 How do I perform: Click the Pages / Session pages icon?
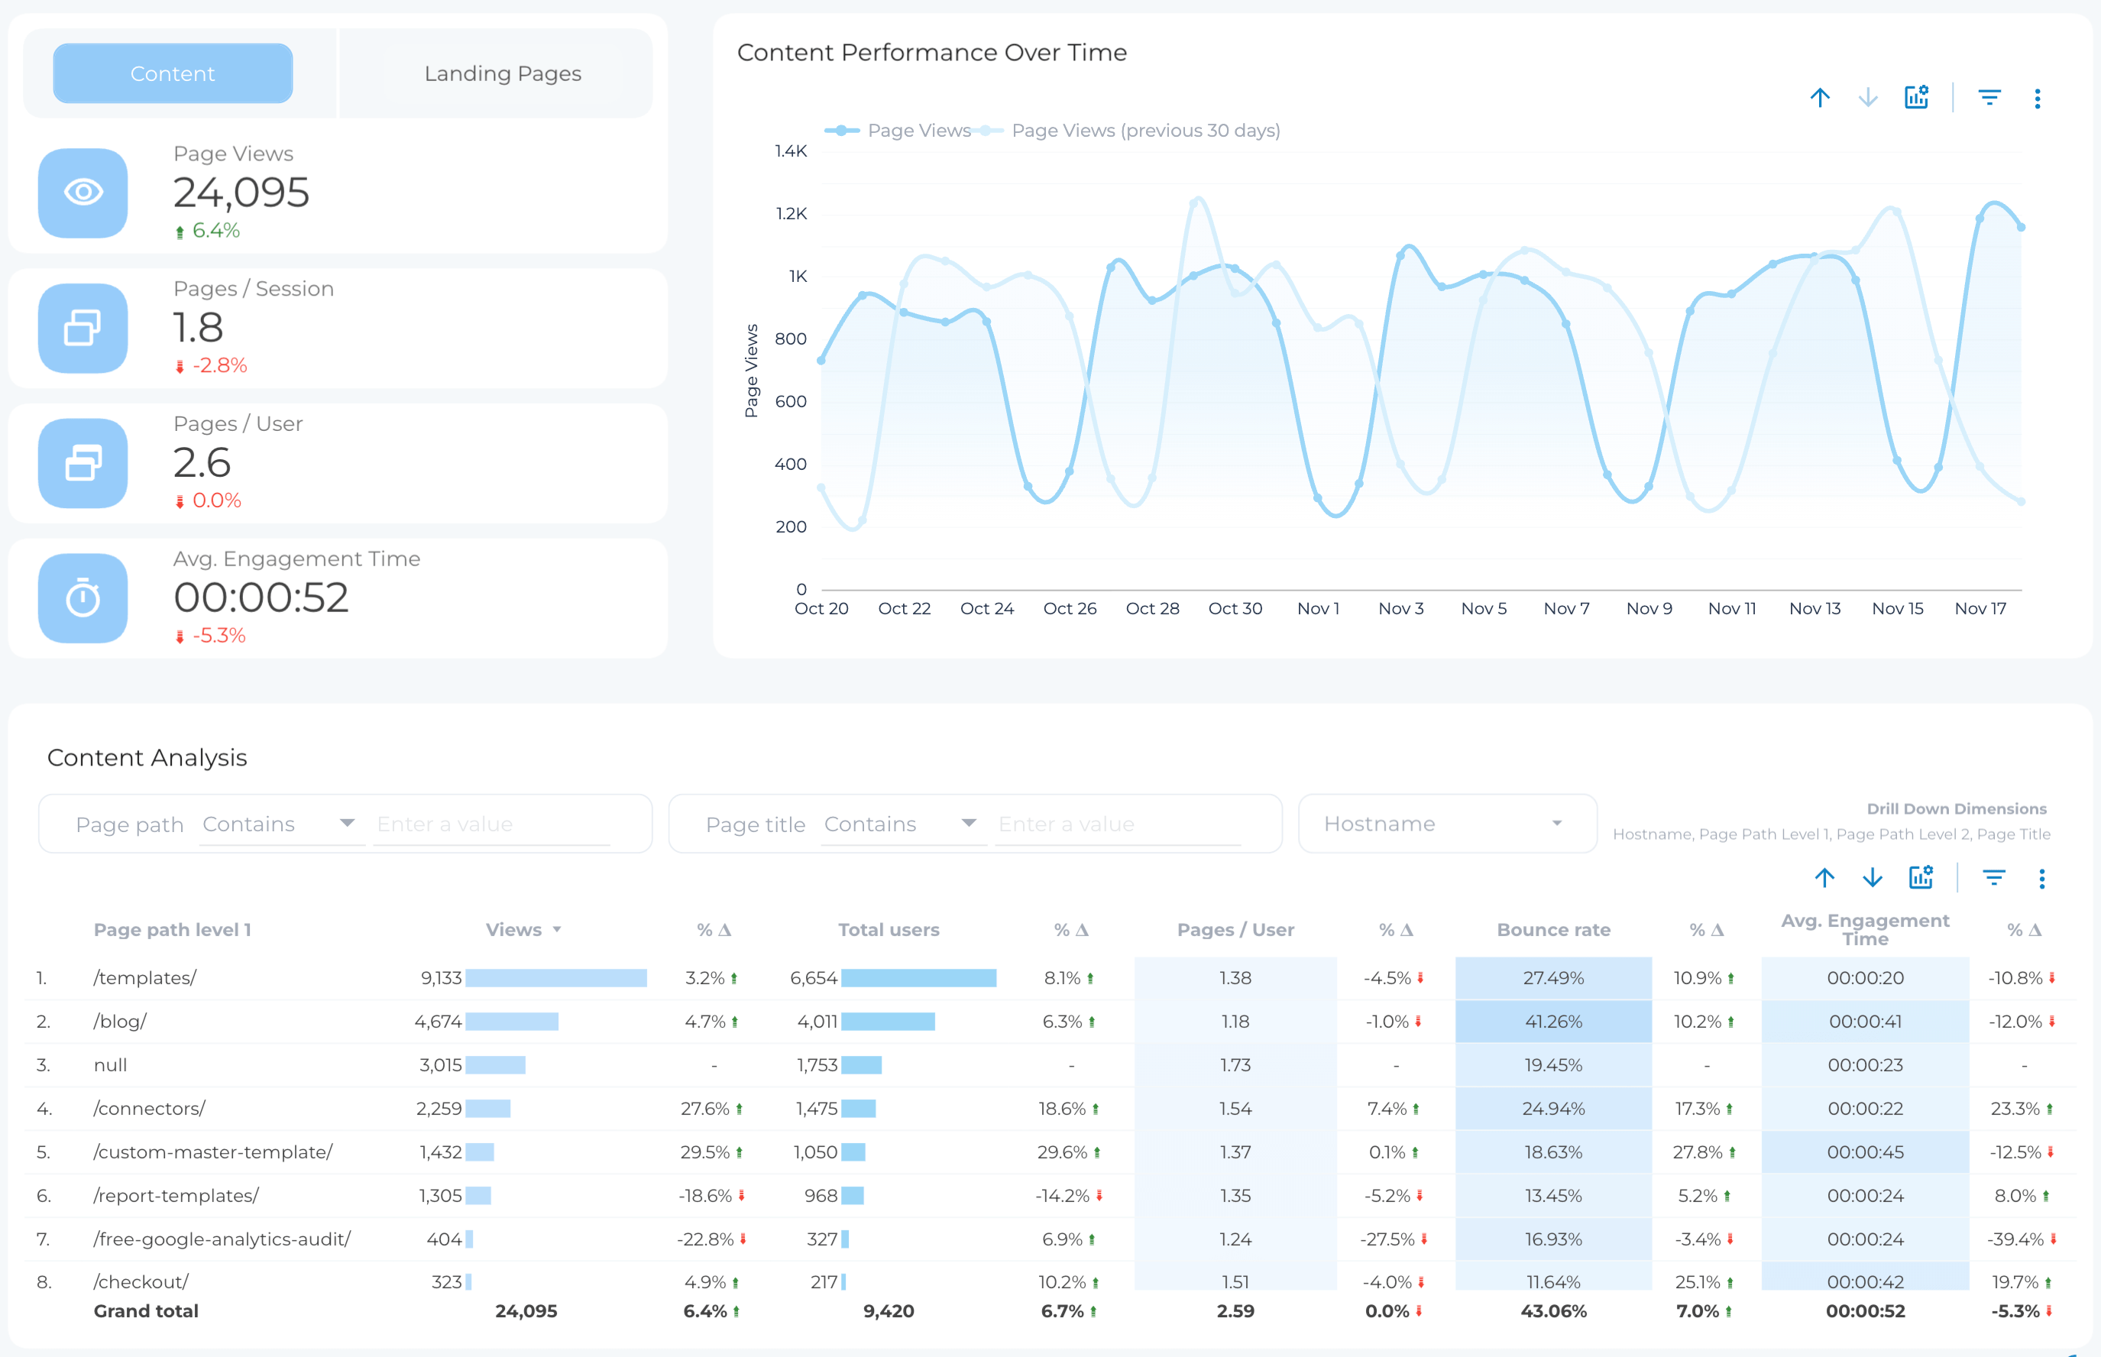pos(82,329)
